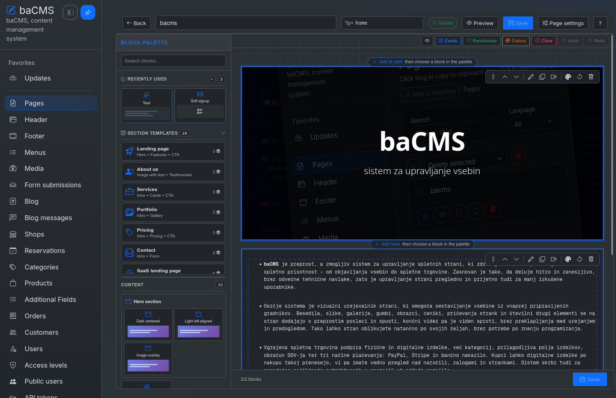Pick the Light left-aligned hero swatch
Viewport: 616px width, 398px height.
(198, 324)
